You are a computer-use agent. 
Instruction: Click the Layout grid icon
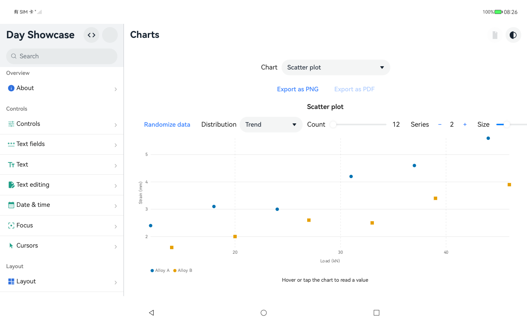(x=11, y=281)
